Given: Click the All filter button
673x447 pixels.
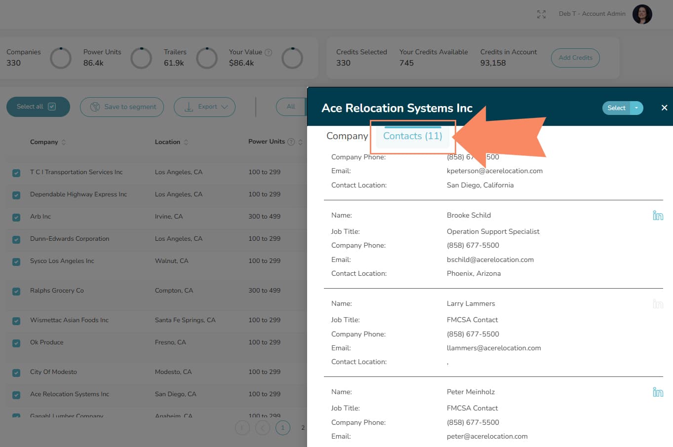Looking at the screenshot, I should [x=291, y=107].
